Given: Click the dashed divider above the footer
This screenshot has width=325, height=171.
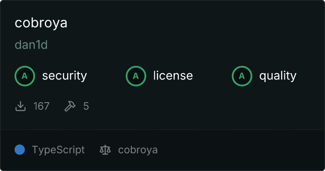Looking at the screenshot, I should tap(162, 130).
